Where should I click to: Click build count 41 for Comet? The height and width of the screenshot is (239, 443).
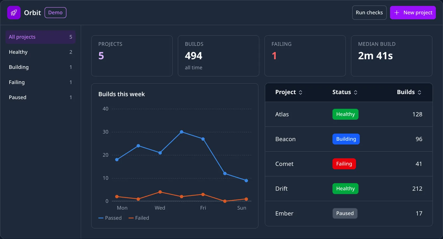(x=419, y=164)
